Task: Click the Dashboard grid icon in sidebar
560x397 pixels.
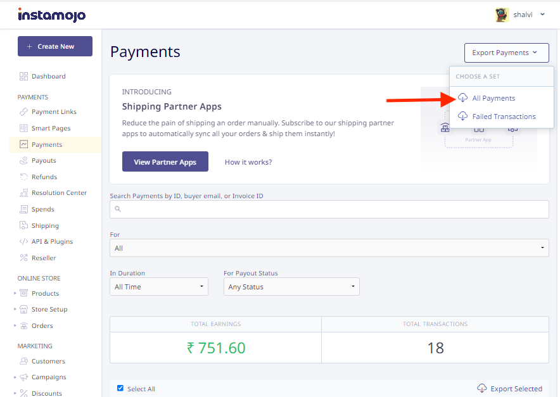Action: (23, 76)
